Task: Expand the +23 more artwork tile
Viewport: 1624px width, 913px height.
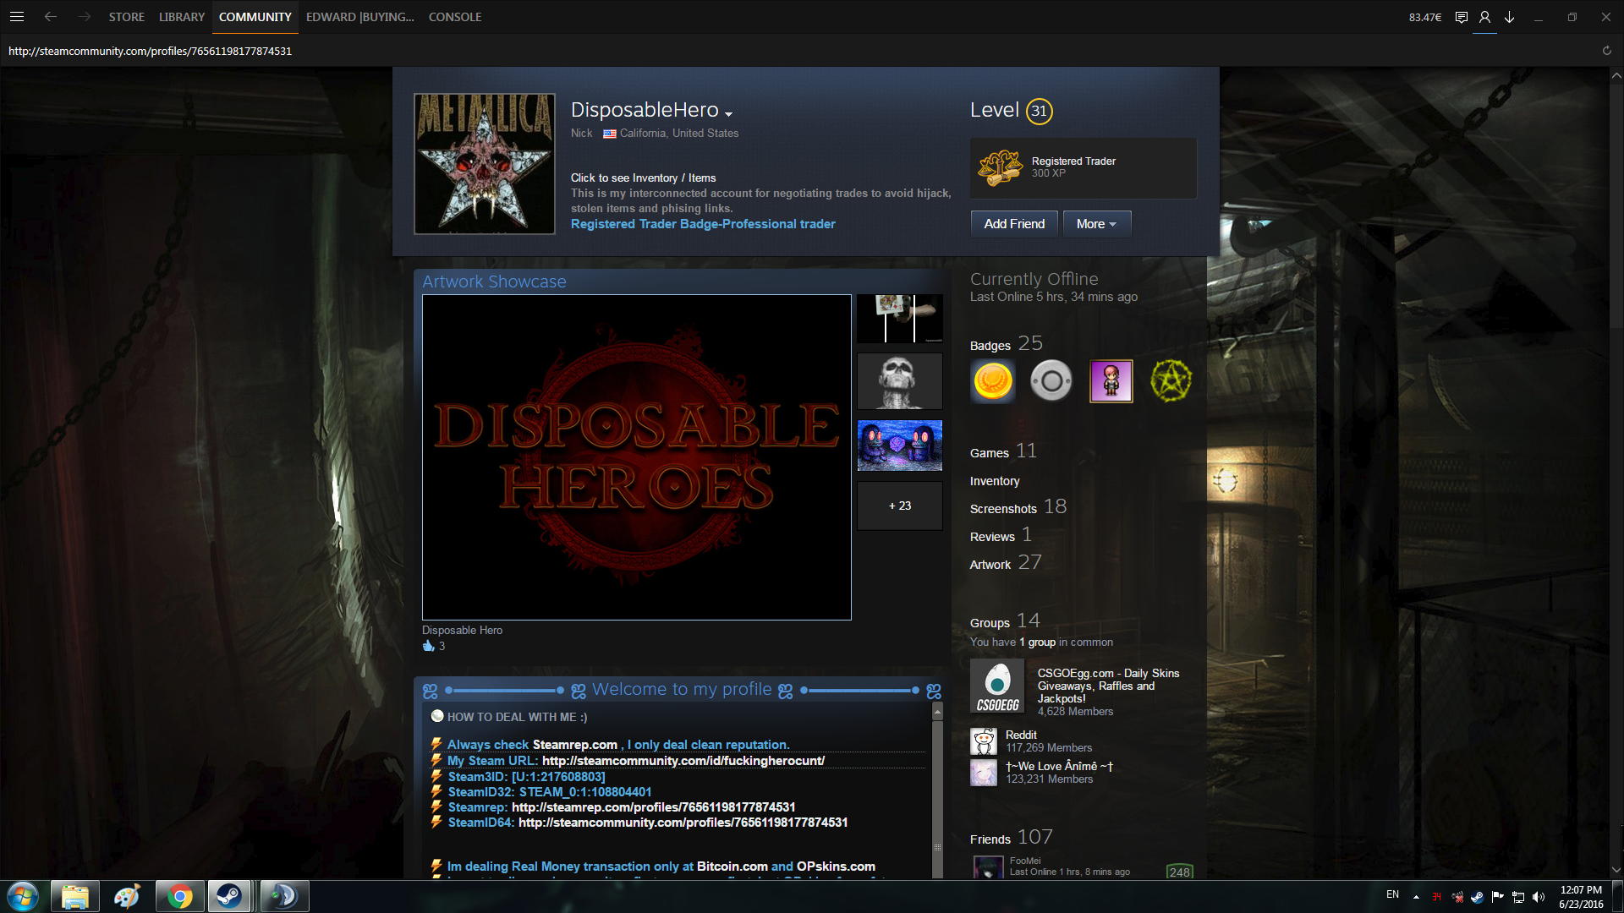Action: (899, 506)
